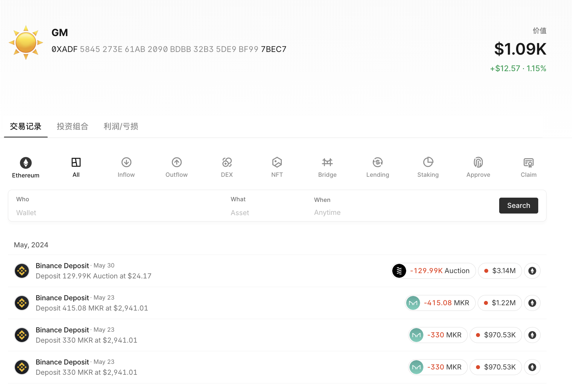Open the Binance Deposit May 30 transaction
This screenshot has width=572, height=388.
[x=277, y=271]
